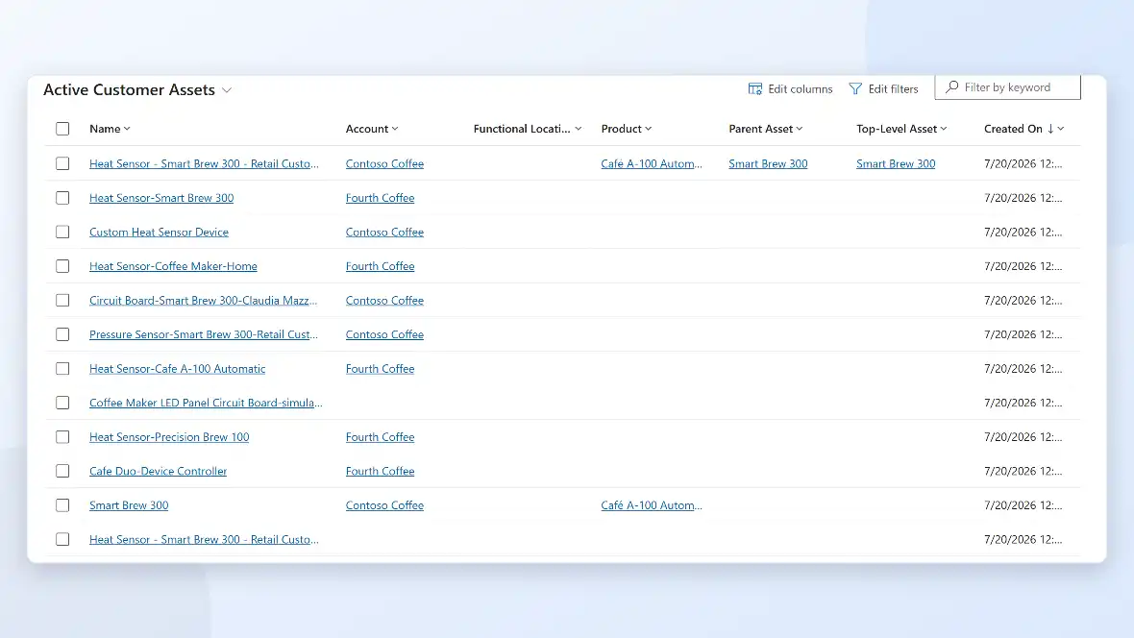The image size is (1134, 638).
Task: Open the Coffee Maker LED Panel Circuit Board asset
Action: click(x=206, y=403)
